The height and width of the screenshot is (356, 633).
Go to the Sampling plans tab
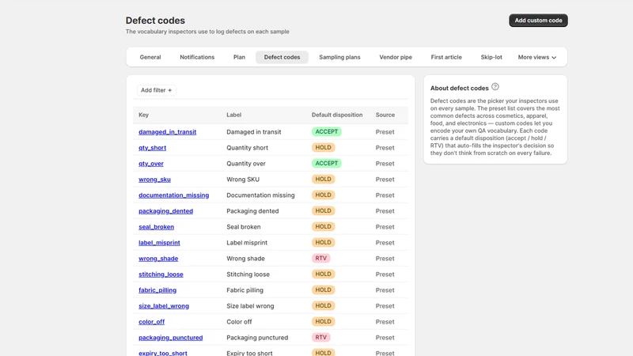[x=339, y=57]
